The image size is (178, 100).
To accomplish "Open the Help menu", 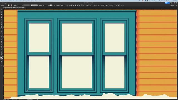I will 41,1.
